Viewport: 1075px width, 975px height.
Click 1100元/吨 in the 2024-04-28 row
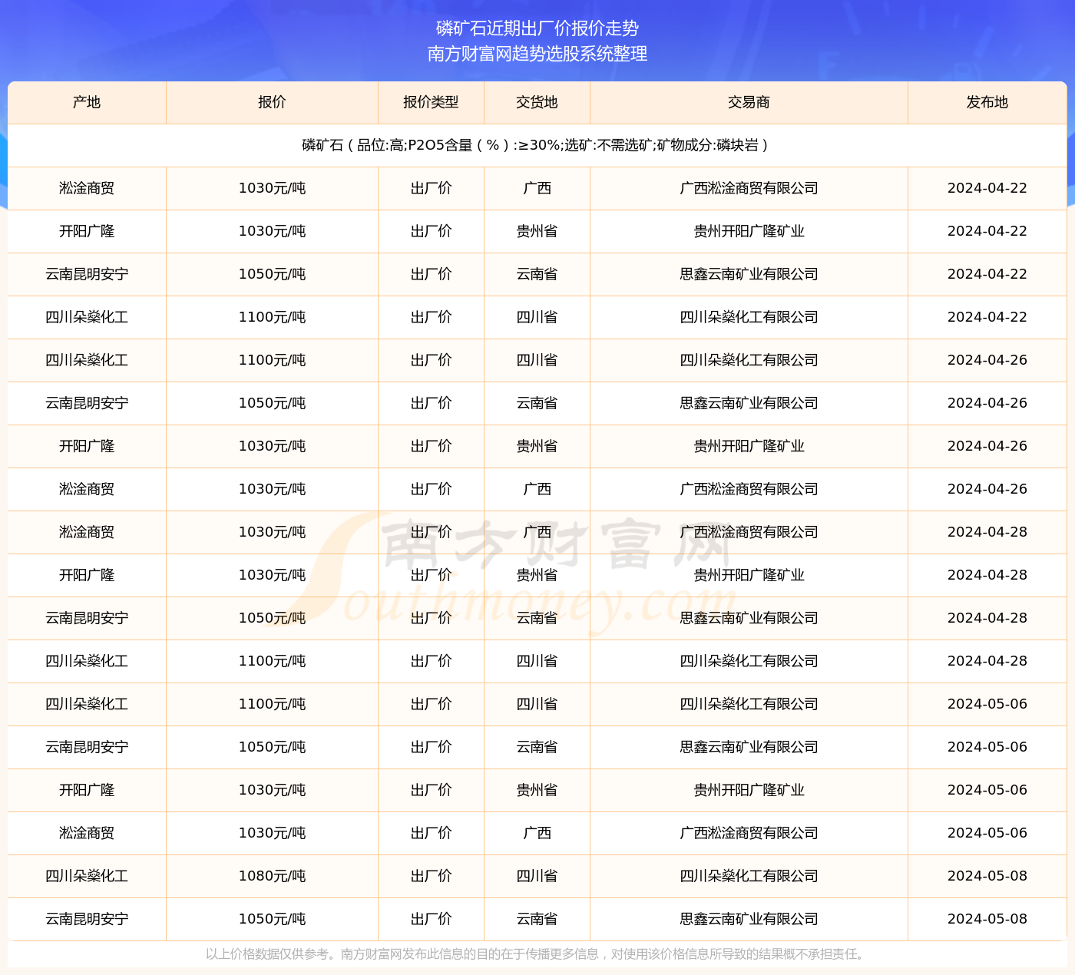(272, 661)
